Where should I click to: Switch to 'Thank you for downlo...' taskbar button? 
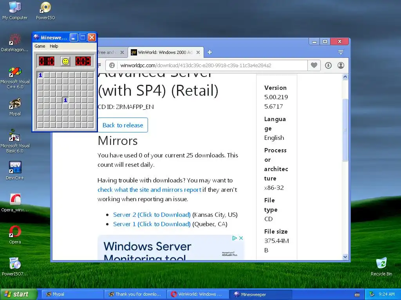coord(135,294)
